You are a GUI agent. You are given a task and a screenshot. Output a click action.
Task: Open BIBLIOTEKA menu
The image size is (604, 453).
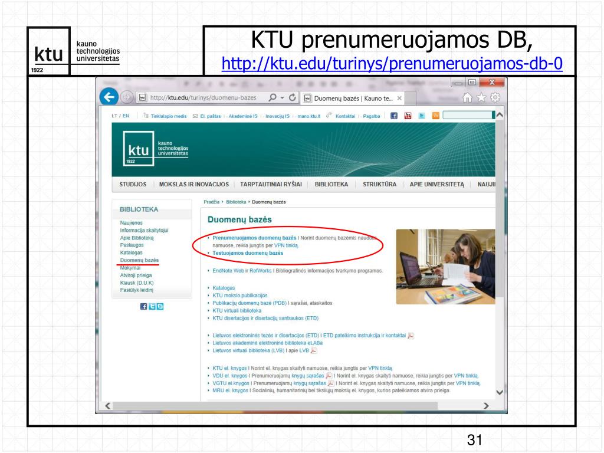click(331, 185)
